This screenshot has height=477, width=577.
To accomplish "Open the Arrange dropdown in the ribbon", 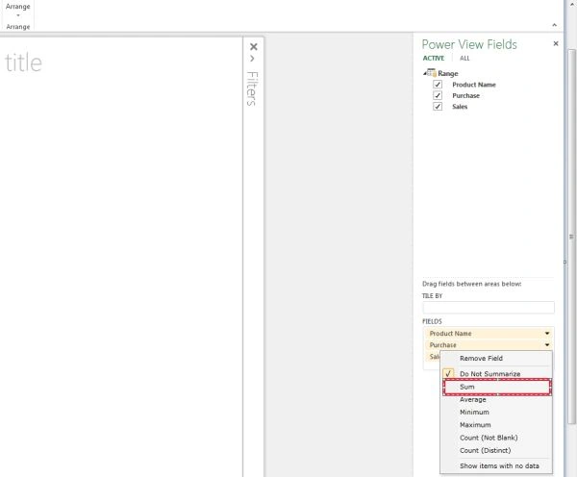I will coord(17,10).
